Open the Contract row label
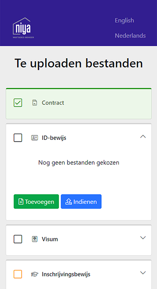 (53, 103)
